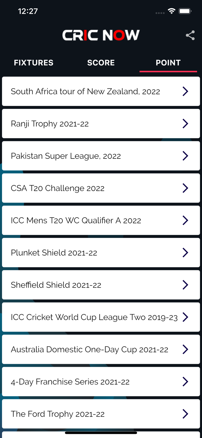Expand Sheffield Shield 2021-22 row

click(185, 285)
